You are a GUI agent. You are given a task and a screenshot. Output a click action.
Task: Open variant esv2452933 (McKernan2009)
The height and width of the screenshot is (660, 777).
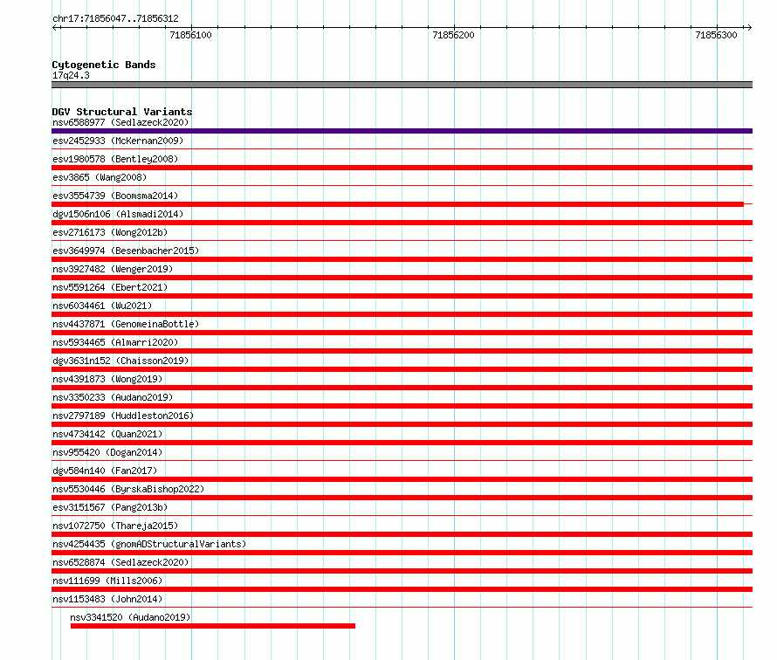pyautogui.click(x=118, y=141)
